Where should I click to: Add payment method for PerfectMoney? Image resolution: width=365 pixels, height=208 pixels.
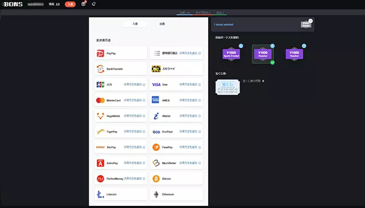pyautogui.click(x=135, y=179)
